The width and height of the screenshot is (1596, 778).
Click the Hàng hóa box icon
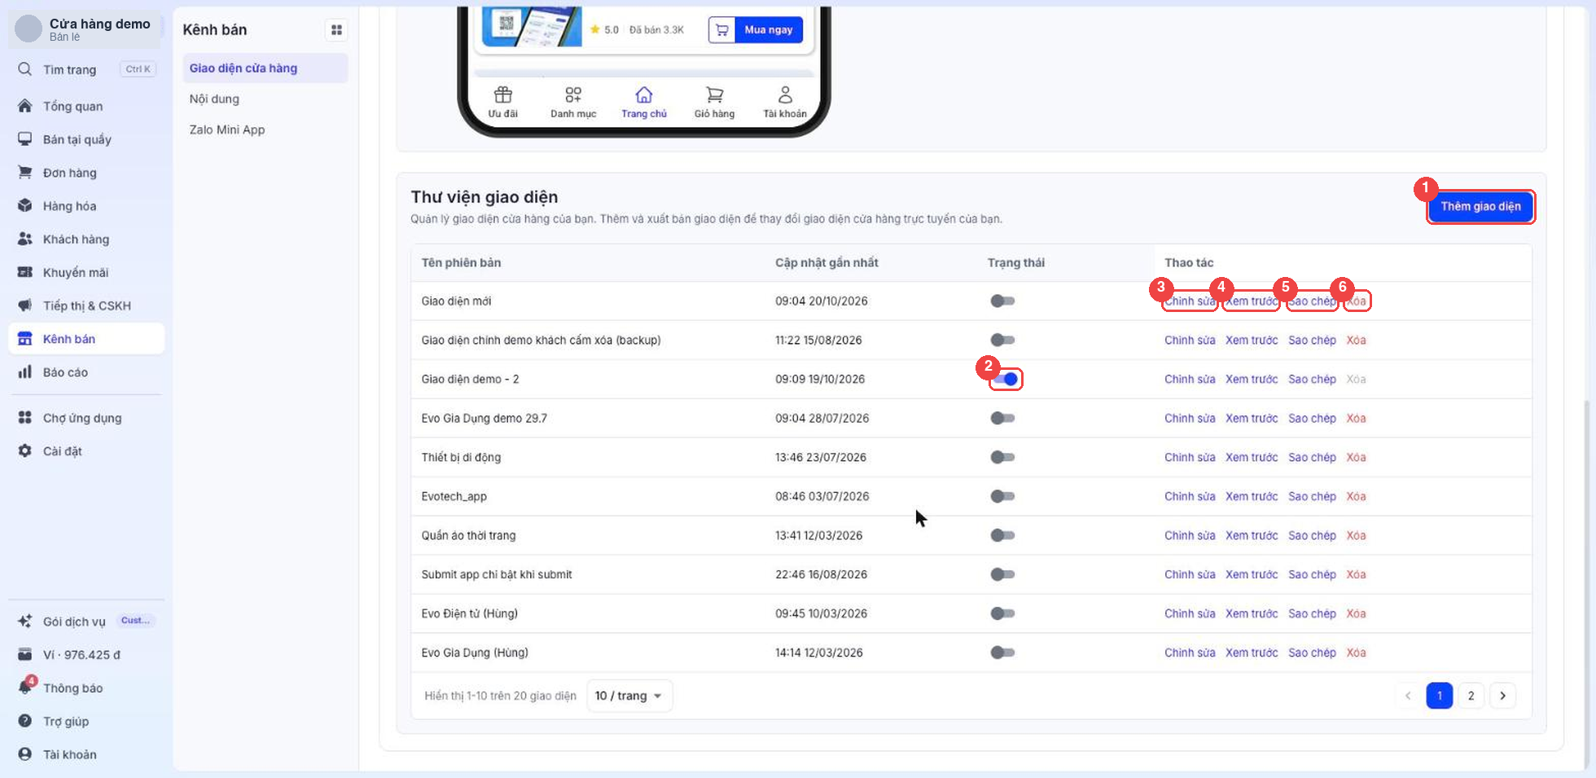pos(25,206)
